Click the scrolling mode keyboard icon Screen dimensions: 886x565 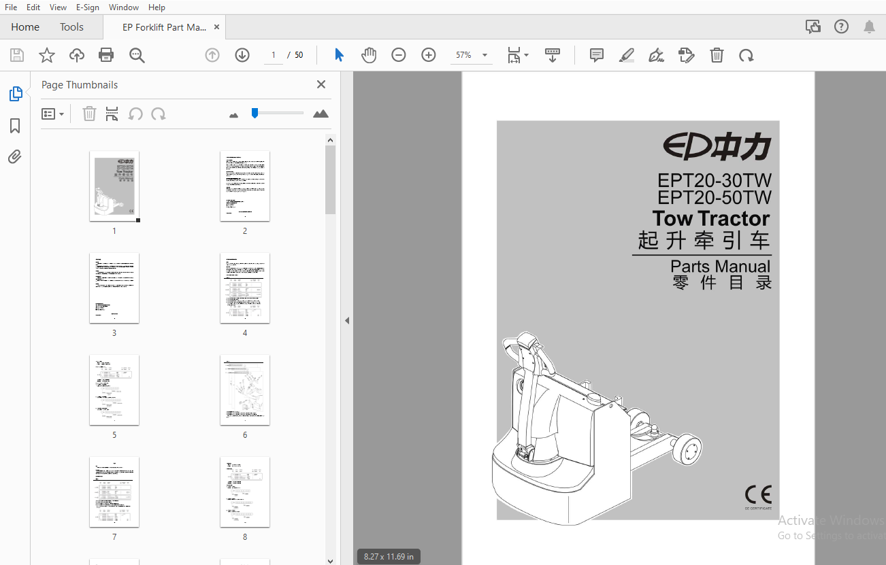pos(553,55)
